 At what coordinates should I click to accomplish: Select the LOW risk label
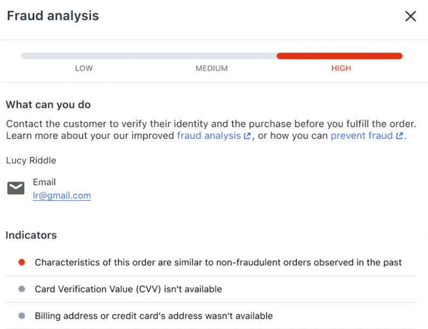84,68
